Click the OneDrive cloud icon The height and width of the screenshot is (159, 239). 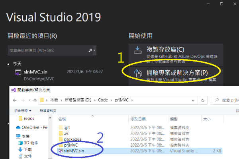click(x=18, y=127)
